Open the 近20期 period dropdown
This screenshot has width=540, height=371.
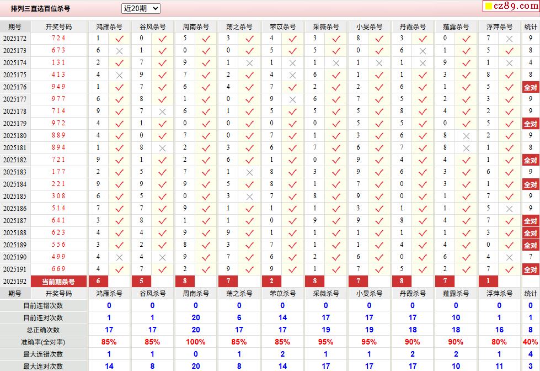pos(141,9)
